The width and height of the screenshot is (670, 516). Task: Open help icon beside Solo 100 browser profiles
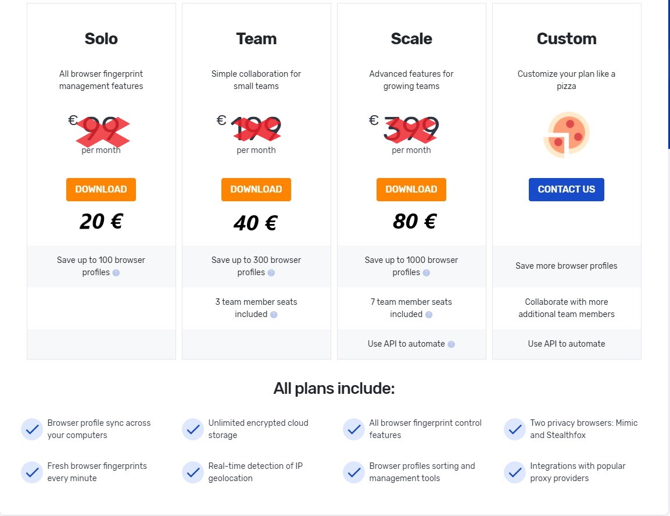click(x=116, y=273)
